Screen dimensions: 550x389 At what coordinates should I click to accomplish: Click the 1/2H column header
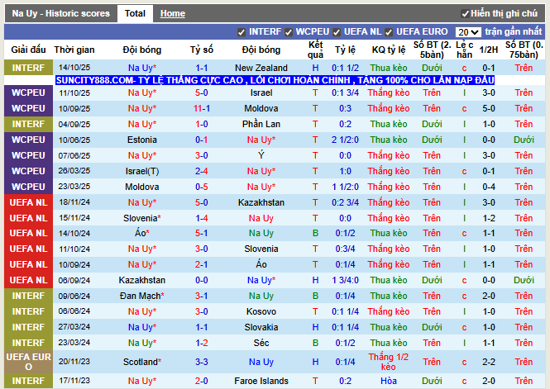(489, 50)
